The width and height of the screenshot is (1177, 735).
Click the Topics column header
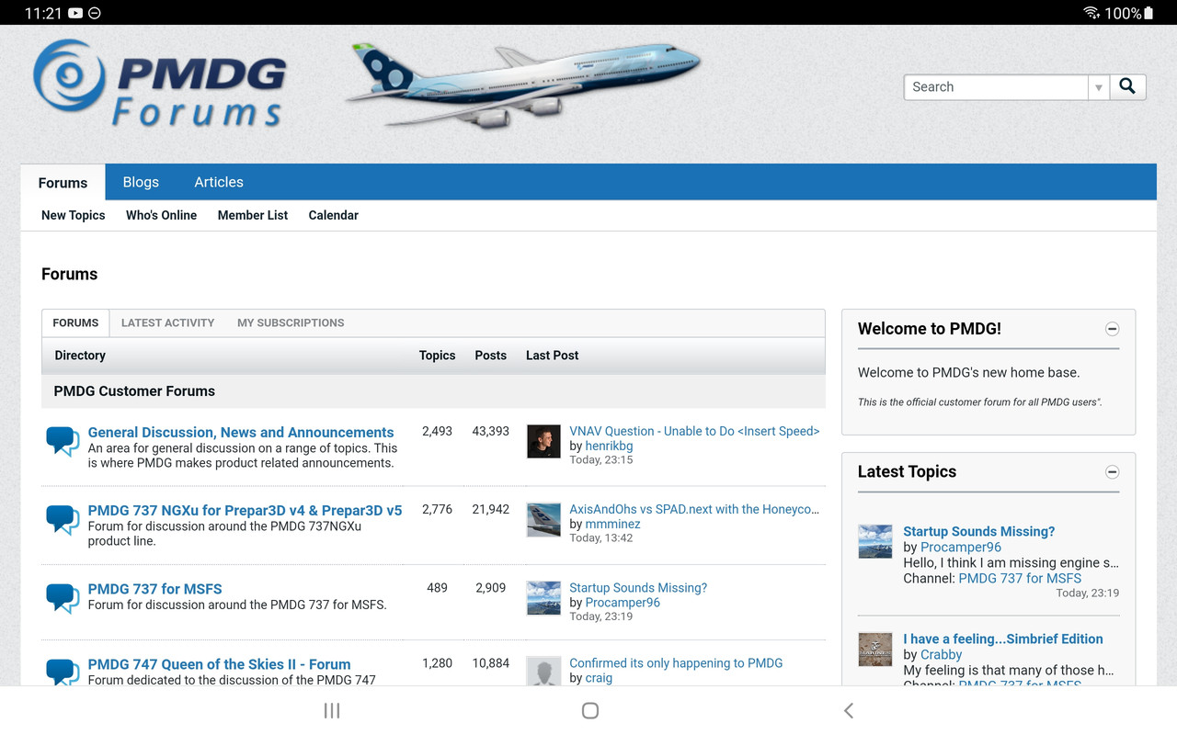coord(438,356)
